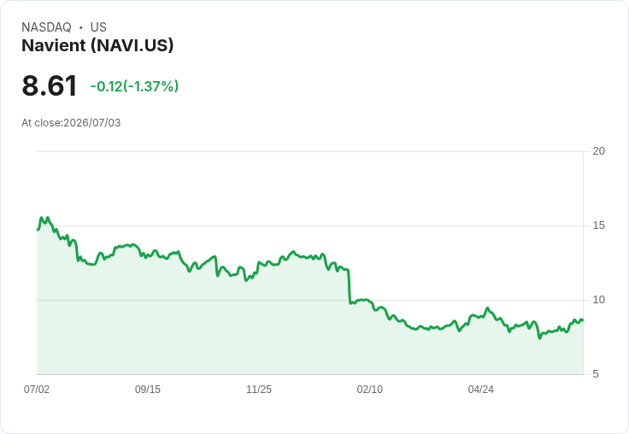Click the At close 2026/07/03 timestamp
The height and width of the screenshot is (434, 629).
(x=71, y=123)
